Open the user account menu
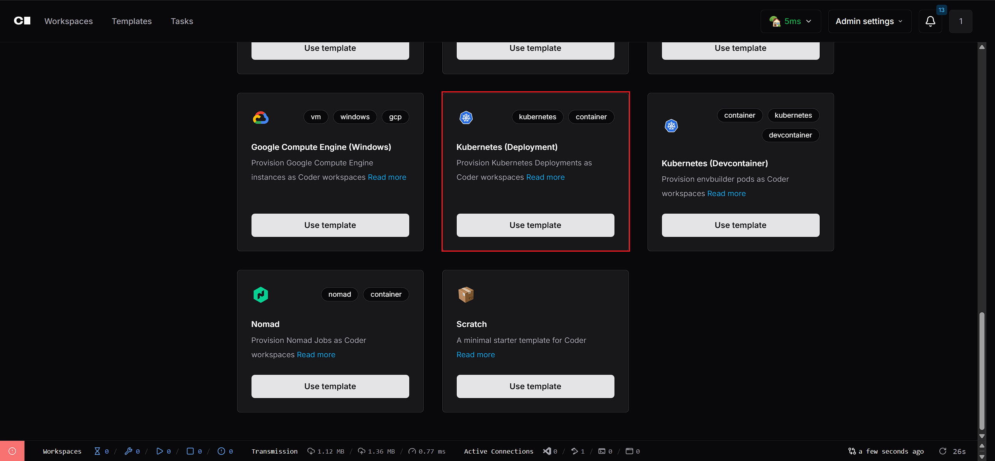995x461 pixels. click(x=960, y=21)
